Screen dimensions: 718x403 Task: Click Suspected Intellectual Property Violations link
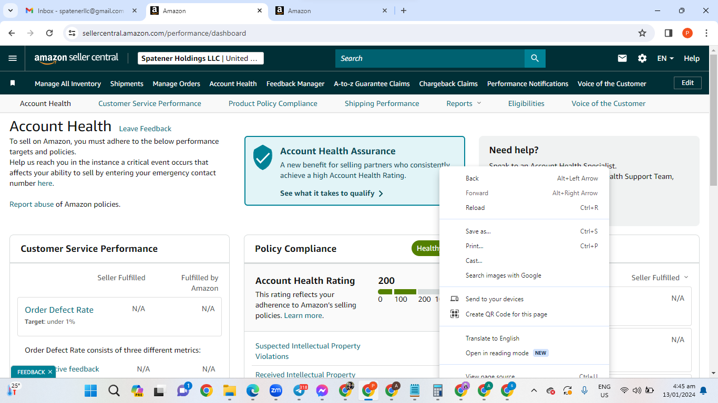tap(308, 351)
